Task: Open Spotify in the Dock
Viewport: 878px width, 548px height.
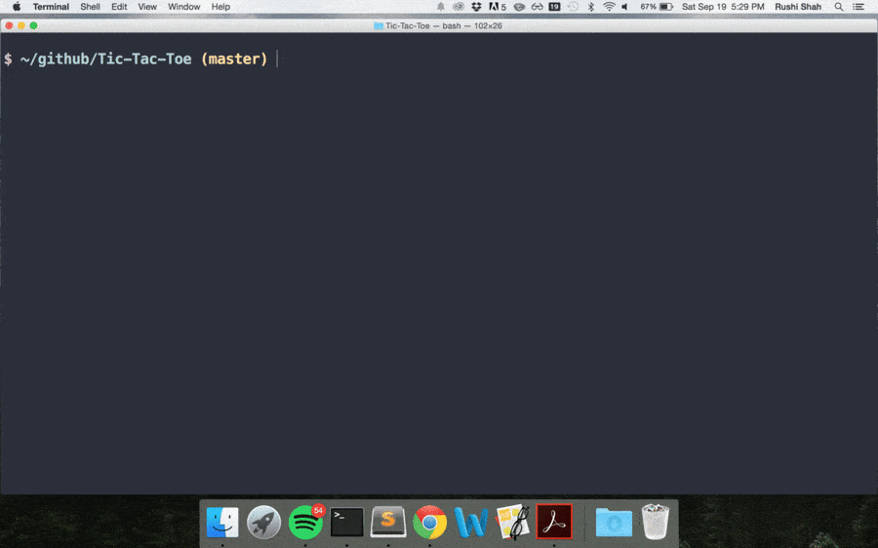Action: 305,523
